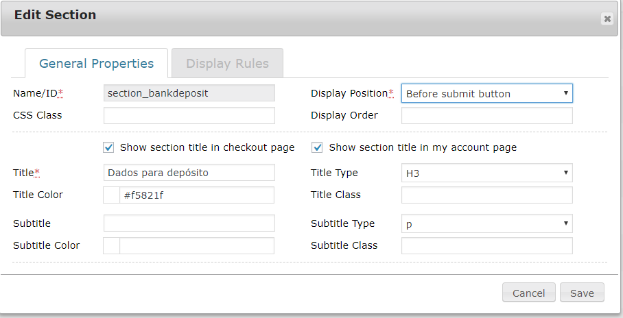Screen dimensions: 623x318
Task: Click the Name/ID field section_bankdeposit
Action: pos(189,94)
